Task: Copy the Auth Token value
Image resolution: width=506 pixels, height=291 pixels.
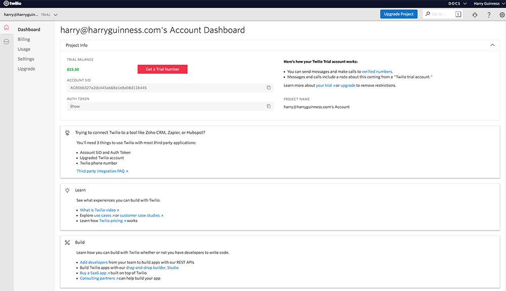Action: click(x=269, y=107)
